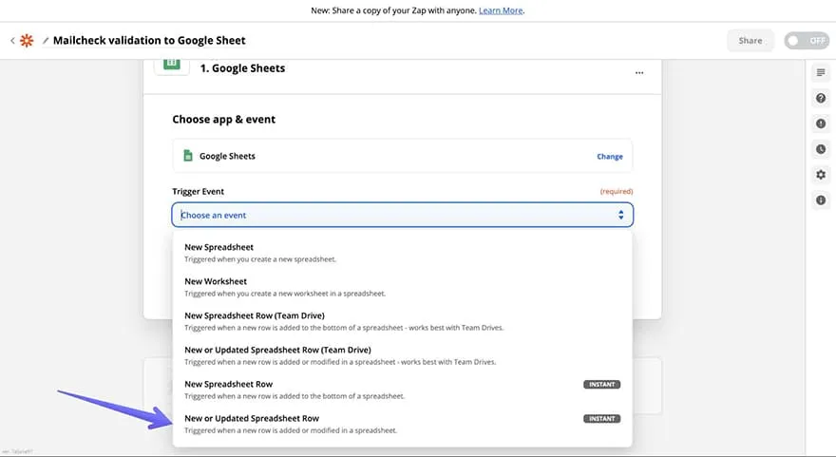Open the settings gear in right sidebar
The height and width of the screenshot is (457, 836).
pos(821,175)
